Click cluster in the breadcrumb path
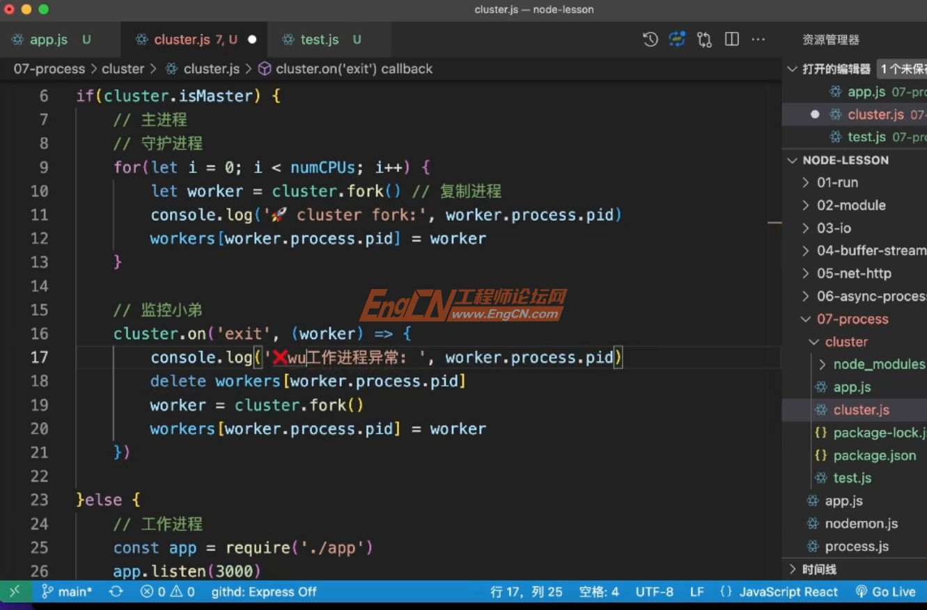 (x=123, y=68)
